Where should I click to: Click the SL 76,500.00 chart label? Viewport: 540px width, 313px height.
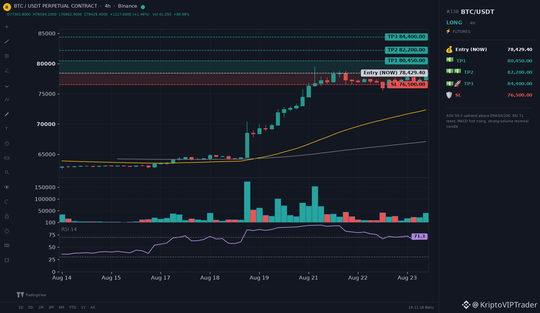[x=408, y=84]
